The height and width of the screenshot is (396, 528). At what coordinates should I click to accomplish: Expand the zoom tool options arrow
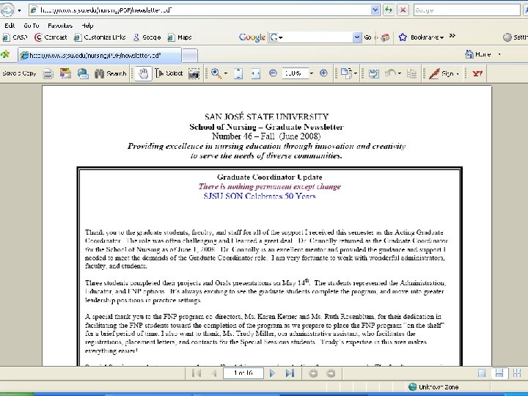226,73
